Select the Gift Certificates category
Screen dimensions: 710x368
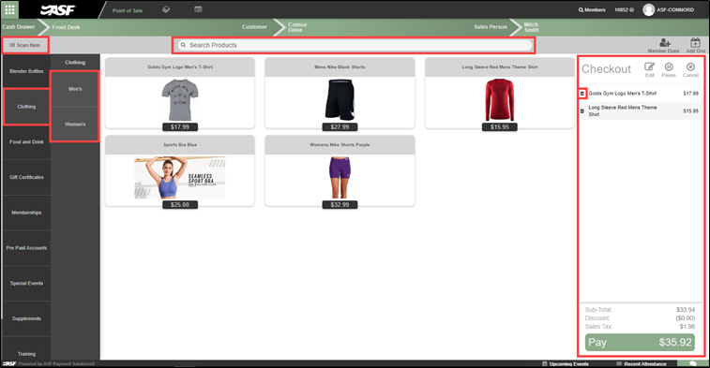coord(26,177)
